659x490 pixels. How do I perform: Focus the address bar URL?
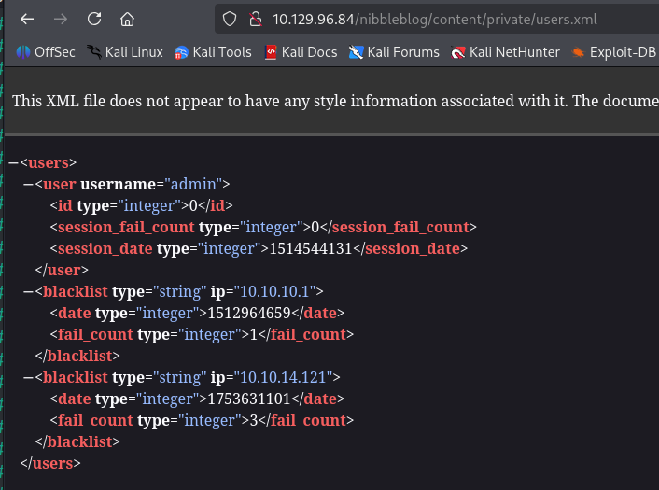pyautogui.click(x=435, y=20)
